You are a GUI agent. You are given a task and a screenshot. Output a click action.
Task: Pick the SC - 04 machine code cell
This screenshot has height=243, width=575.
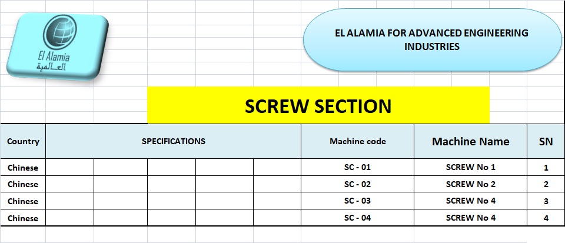tap(357, 218)
